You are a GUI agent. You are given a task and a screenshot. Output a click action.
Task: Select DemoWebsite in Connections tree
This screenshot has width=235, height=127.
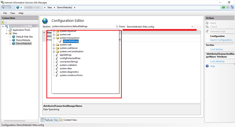pyautogui.click(x=23, y=40)
